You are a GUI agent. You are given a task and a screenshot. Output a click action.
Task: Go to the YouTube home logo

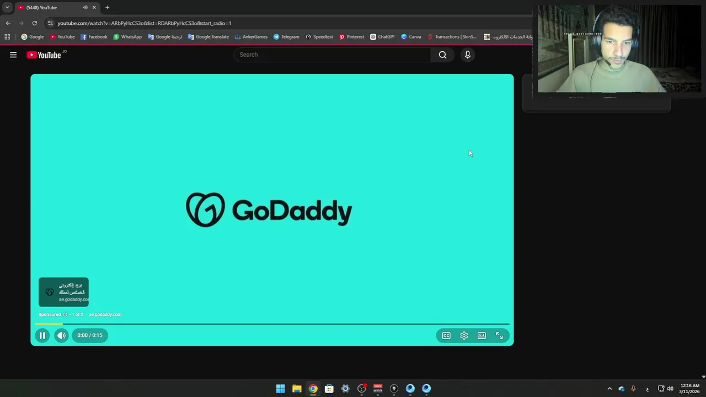point(44,55)
